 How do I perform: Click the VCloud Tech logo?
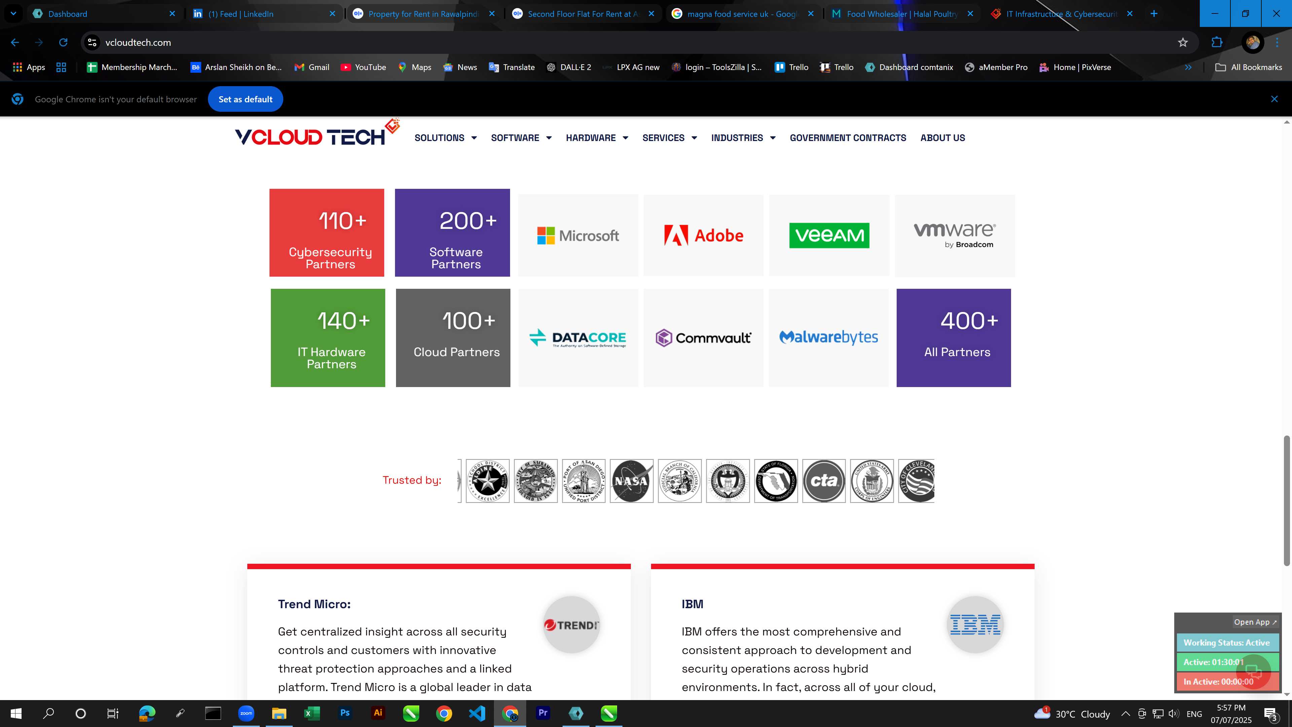pyautogui.click(x=317, y=133)
